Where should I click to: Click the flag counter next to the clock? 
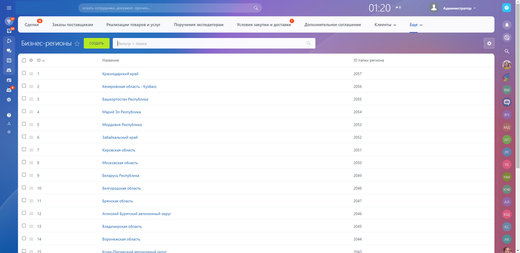point(398,7)
